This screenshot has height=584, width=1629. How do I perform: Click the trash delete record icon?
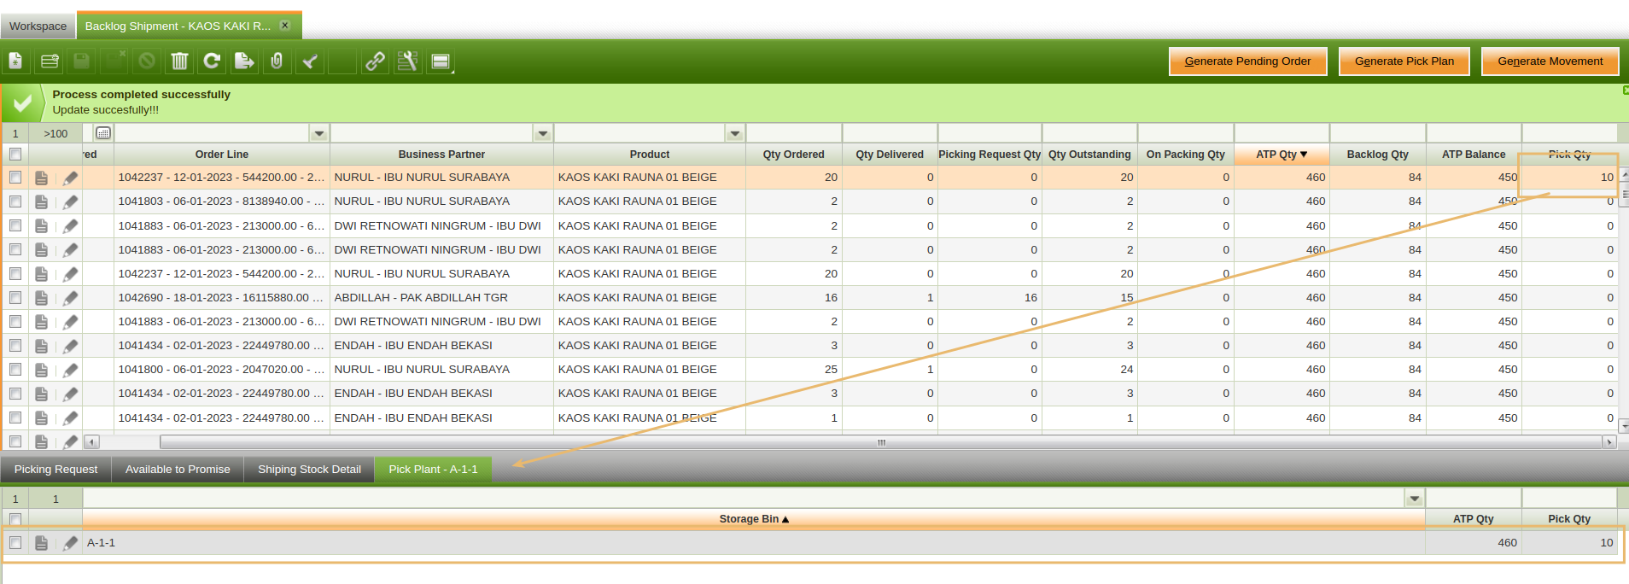179,61
